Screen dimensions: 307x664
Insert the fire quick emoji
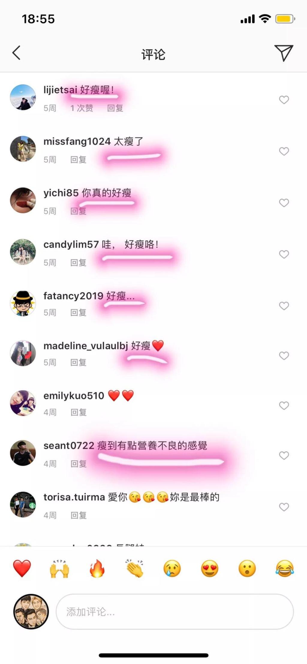pyautogui.click(x=97, y=568)
